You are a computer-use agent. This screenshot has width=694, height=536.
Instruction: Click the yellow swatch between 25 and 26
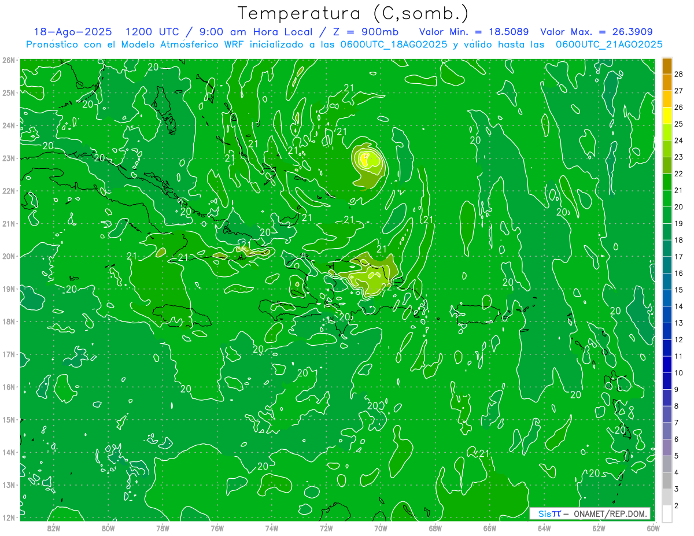coord(667,115)
